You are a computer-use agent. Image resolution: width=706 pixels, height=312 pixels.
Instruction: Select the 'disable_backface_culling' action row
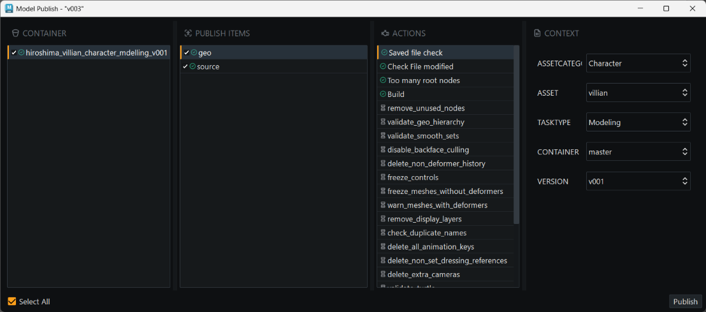pos(445,150)
